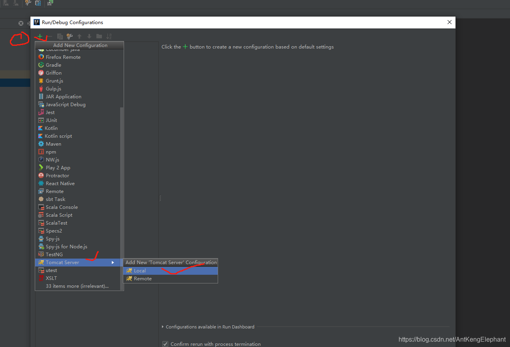Screen dimensions: 510x347
Task: Choose Scala Script configuration type
Action: click(x=77, y=215)
